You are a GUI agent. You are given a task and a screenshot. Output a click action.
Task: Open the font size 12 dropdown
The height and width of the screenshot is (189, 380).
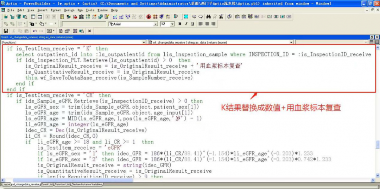[172, 24]
